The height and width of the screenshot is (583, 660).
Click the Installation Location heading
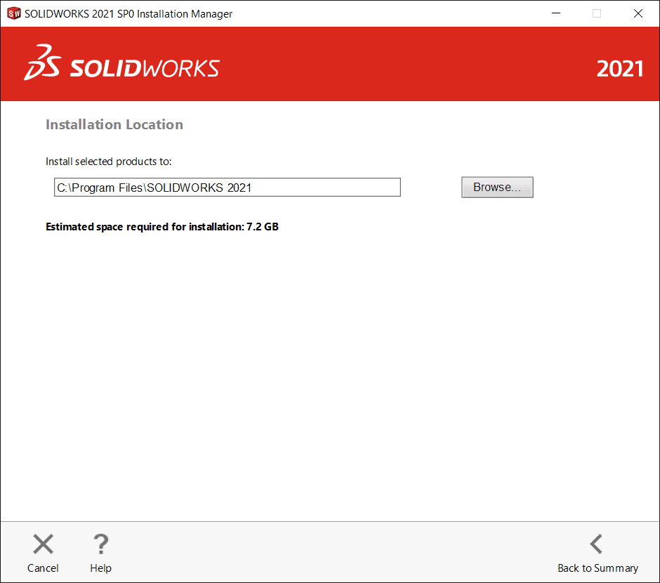point(114,124)
